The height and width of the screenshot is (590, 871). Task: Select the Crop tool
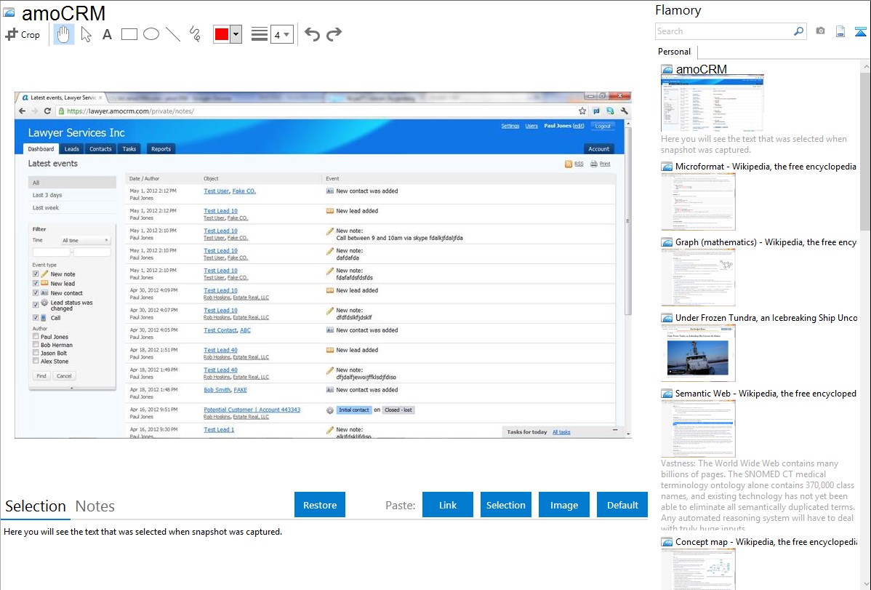click(x=23, y=34)
